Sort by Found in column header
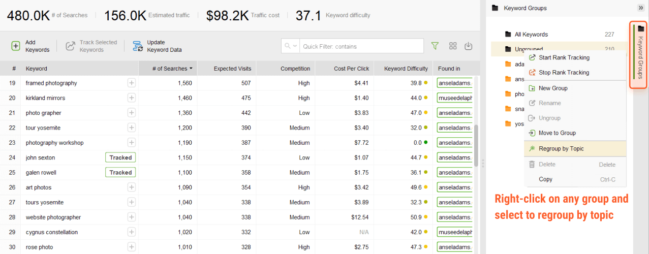The width and height of the screenshot is (649, 254). tap(453, 69)
